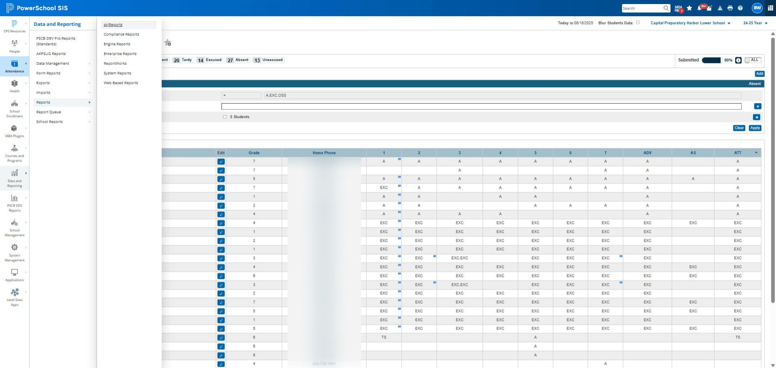776x368 pixels.
Task: Open the notifications bell icon
Action: [700, 8]
